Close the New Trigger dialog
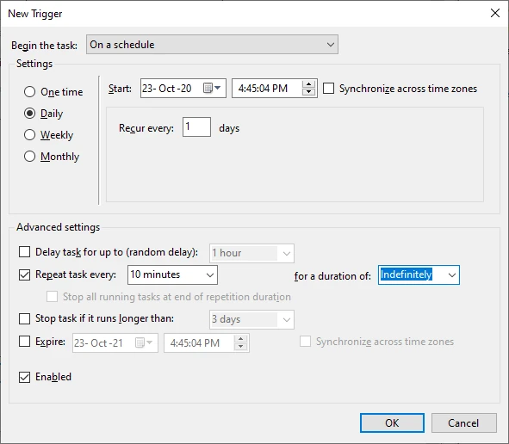The height and width of the screenshot is (444, 509). tap(494, 13)
